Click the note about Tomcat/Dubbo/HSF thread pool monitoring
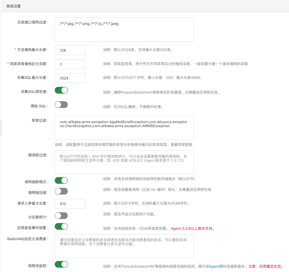This screenshot has width=289, height=272. click(175, 266)
